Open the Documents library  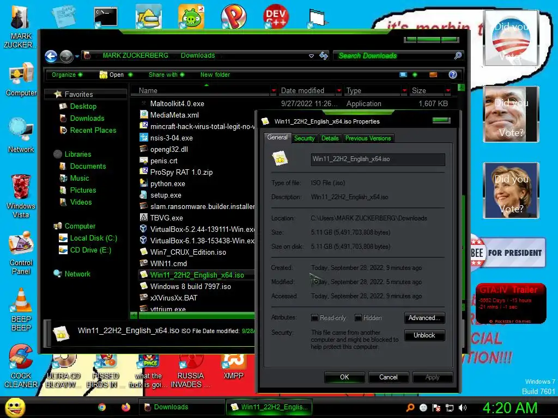pos(83,167)
